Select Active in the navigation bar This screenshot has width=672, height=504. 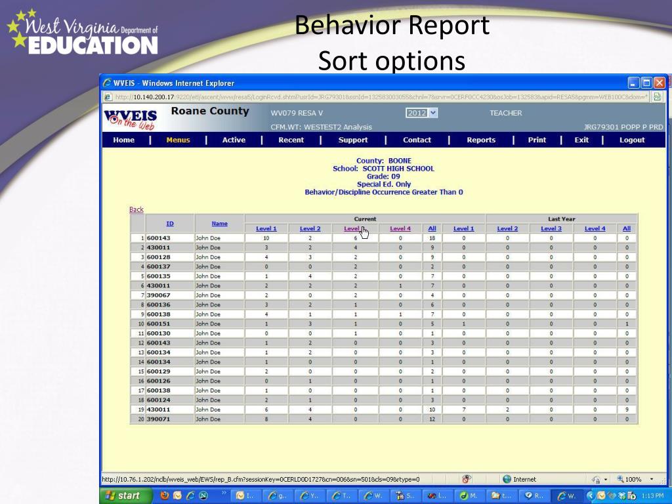click(234, 140)
